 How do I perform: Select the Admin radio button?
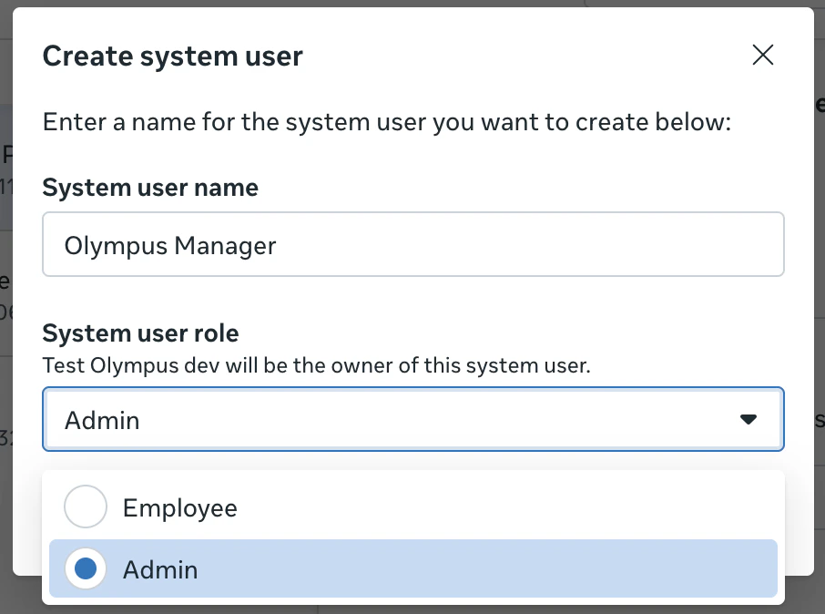pyautogui.click(x=85, y=568)
